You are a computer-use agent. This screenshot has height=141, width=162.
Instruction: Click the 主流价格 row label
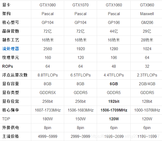point(11,136)
